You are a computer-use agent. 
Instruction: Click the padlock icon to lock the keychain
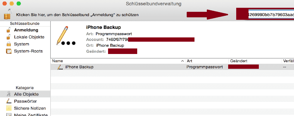pos(8,14)
